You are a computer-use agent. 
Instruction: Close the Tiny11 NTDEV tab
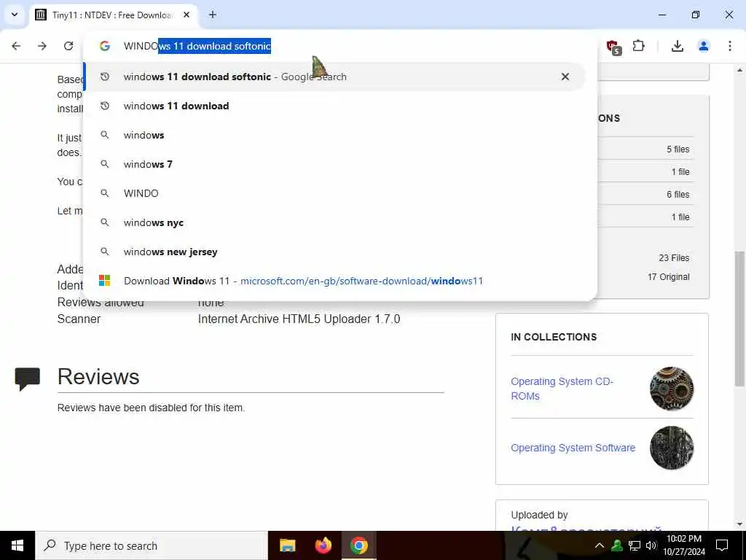click(x=186, y=15)
